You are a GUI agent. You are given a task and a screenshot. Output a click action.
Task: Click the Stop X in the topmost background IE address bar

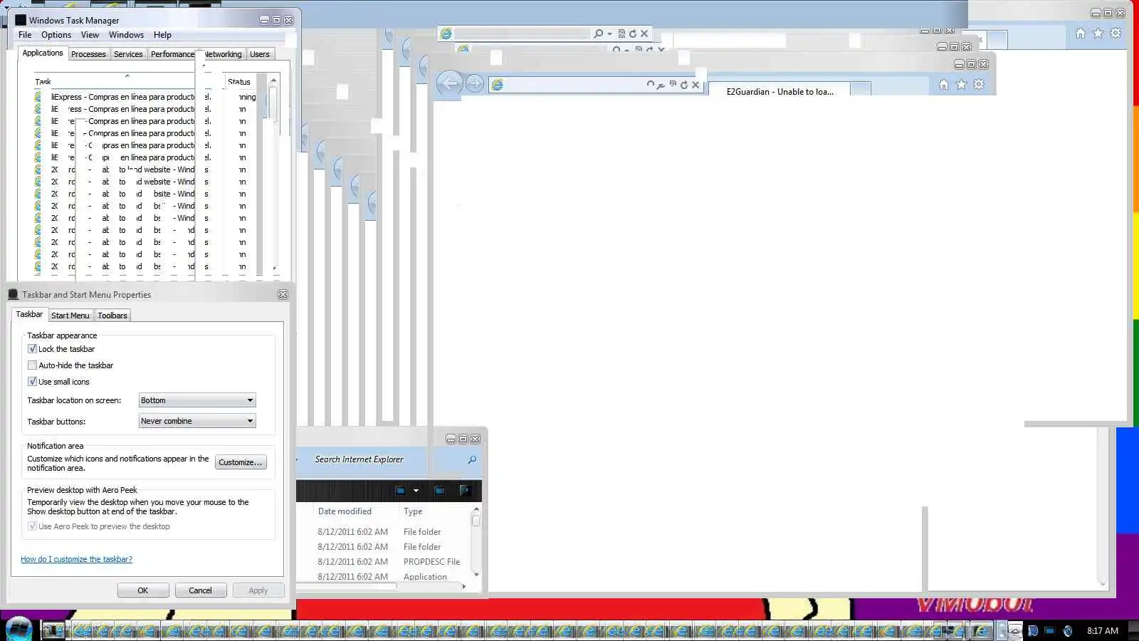(644, 33)
